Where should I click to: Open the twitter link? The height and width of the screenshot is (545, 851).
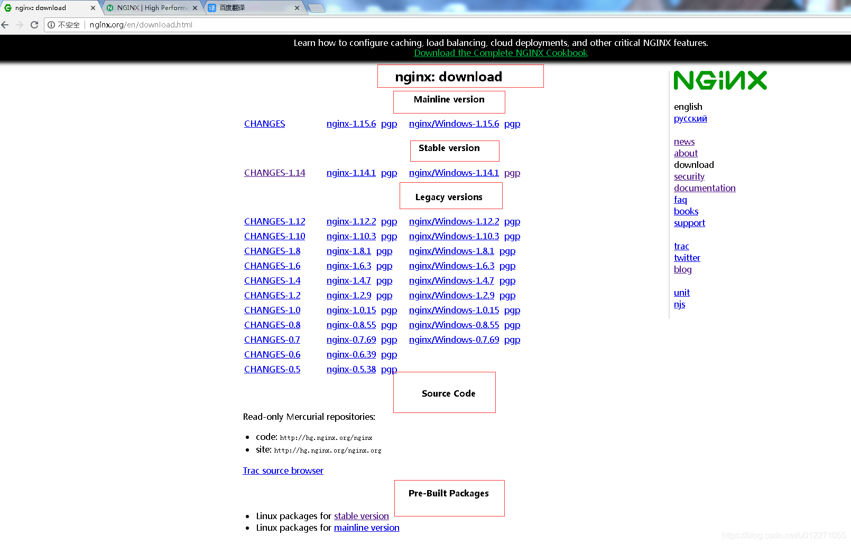[687, 258]
